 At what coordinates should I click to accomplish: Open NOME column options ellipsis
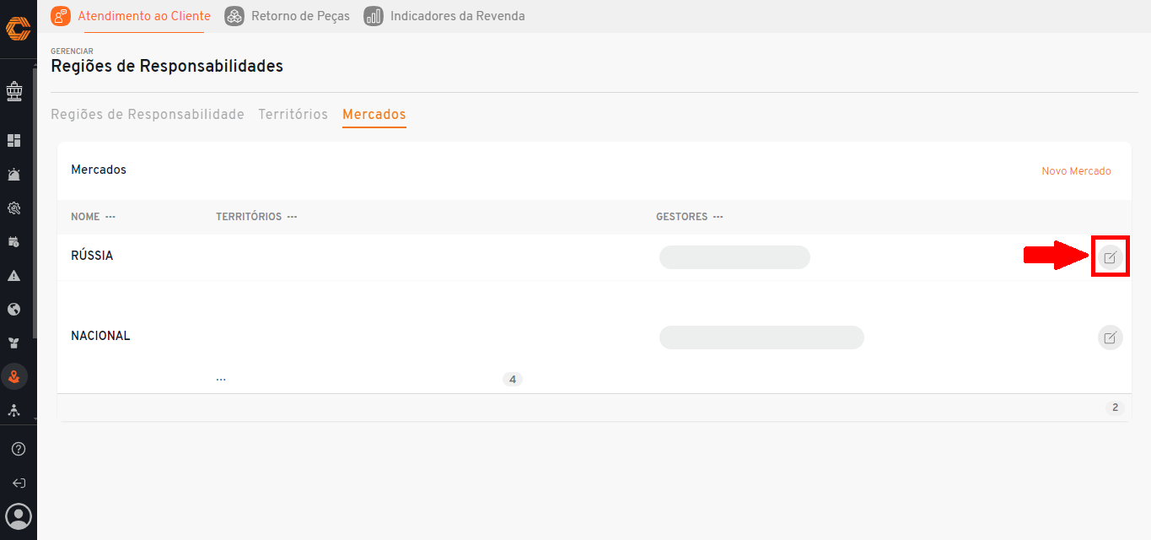pyautogui.click(x=110, y=217)
